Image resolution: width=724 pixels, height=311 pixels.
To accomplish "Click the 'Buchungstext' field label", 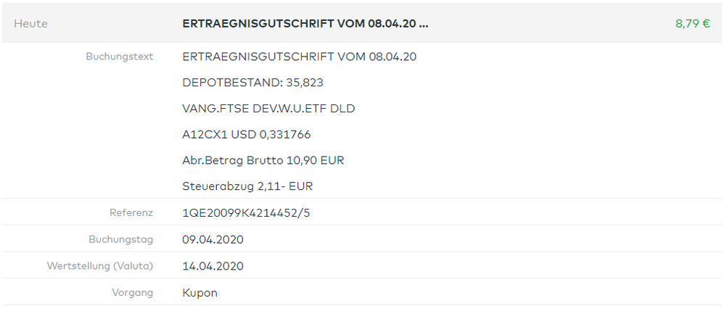I will click(120, 57).
